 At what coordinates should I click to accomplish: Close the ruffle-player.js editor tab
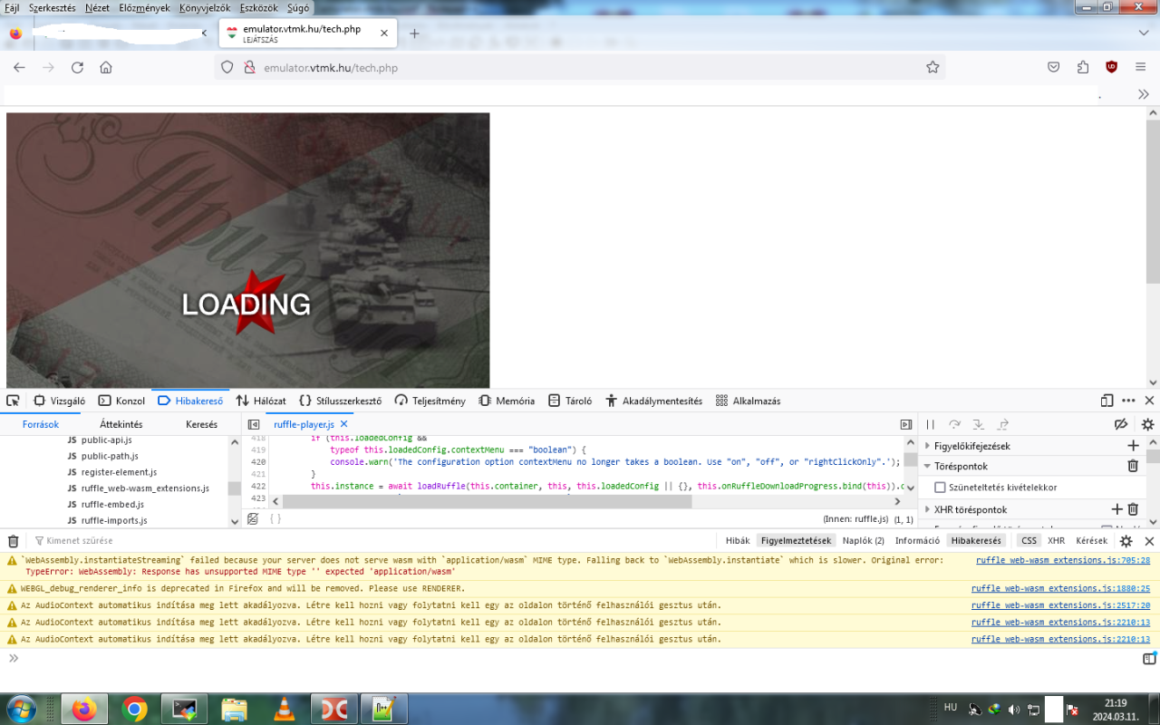(344, 424)
